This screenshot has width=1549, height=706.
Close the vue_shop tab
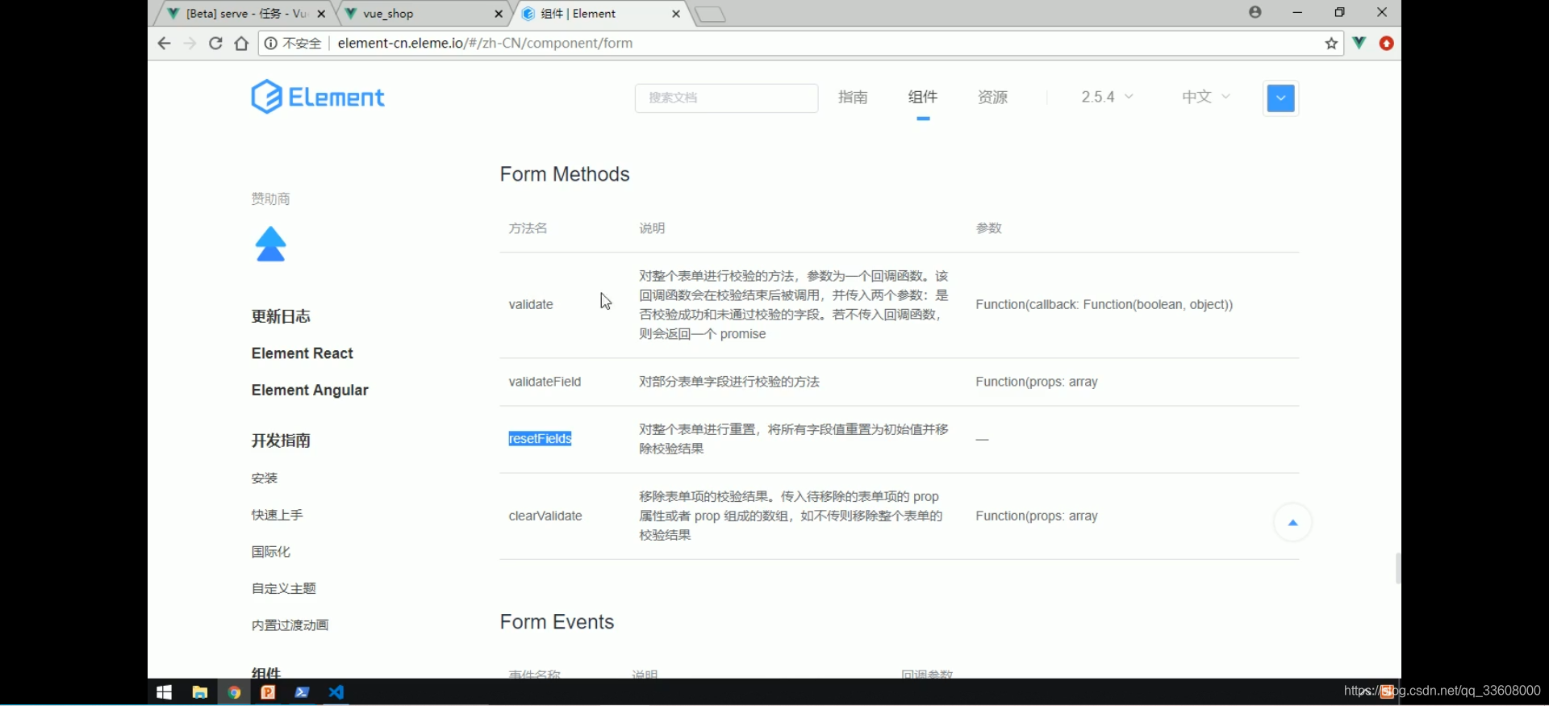(499, 14)
